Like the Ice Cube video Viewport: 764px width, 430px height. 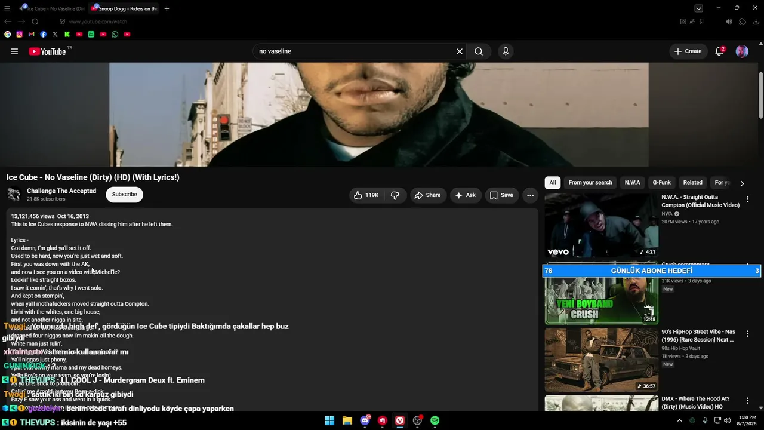[x=366, y=195]
